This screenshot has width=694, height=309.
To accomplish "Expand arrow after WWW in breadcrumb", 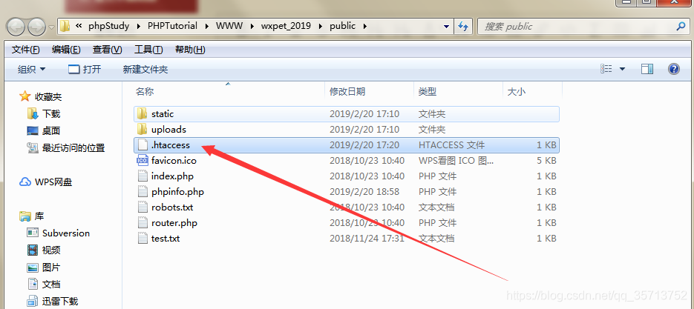I will tap(252, 26).
